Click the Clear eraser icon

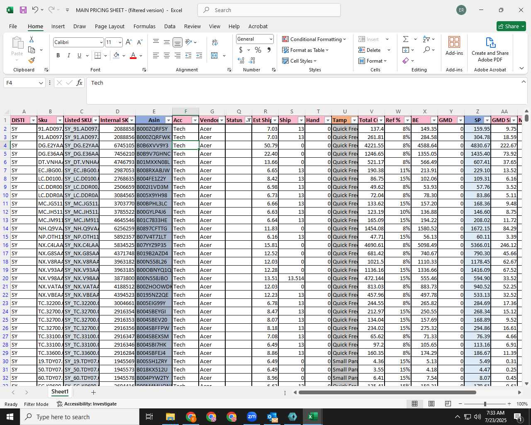click(x=406, y=61)
